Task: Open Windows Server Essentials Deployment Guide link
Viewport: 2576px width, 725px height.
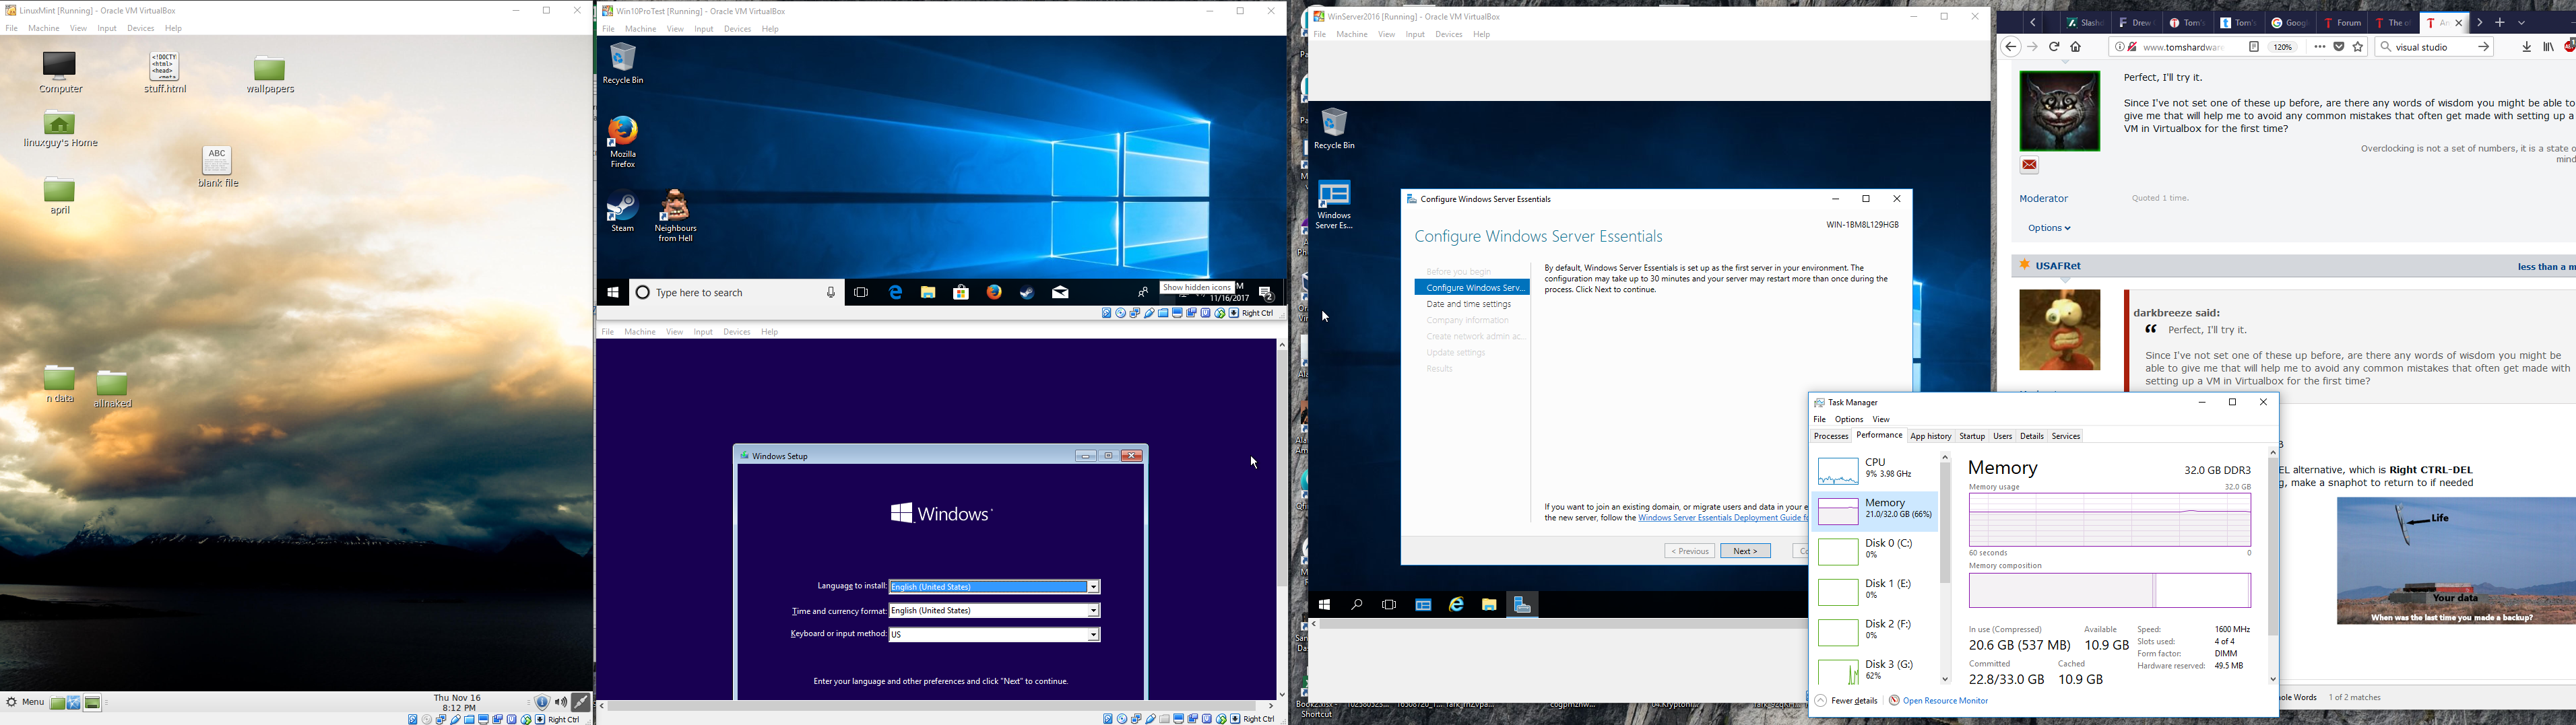Action: [x=1723, y=518]
